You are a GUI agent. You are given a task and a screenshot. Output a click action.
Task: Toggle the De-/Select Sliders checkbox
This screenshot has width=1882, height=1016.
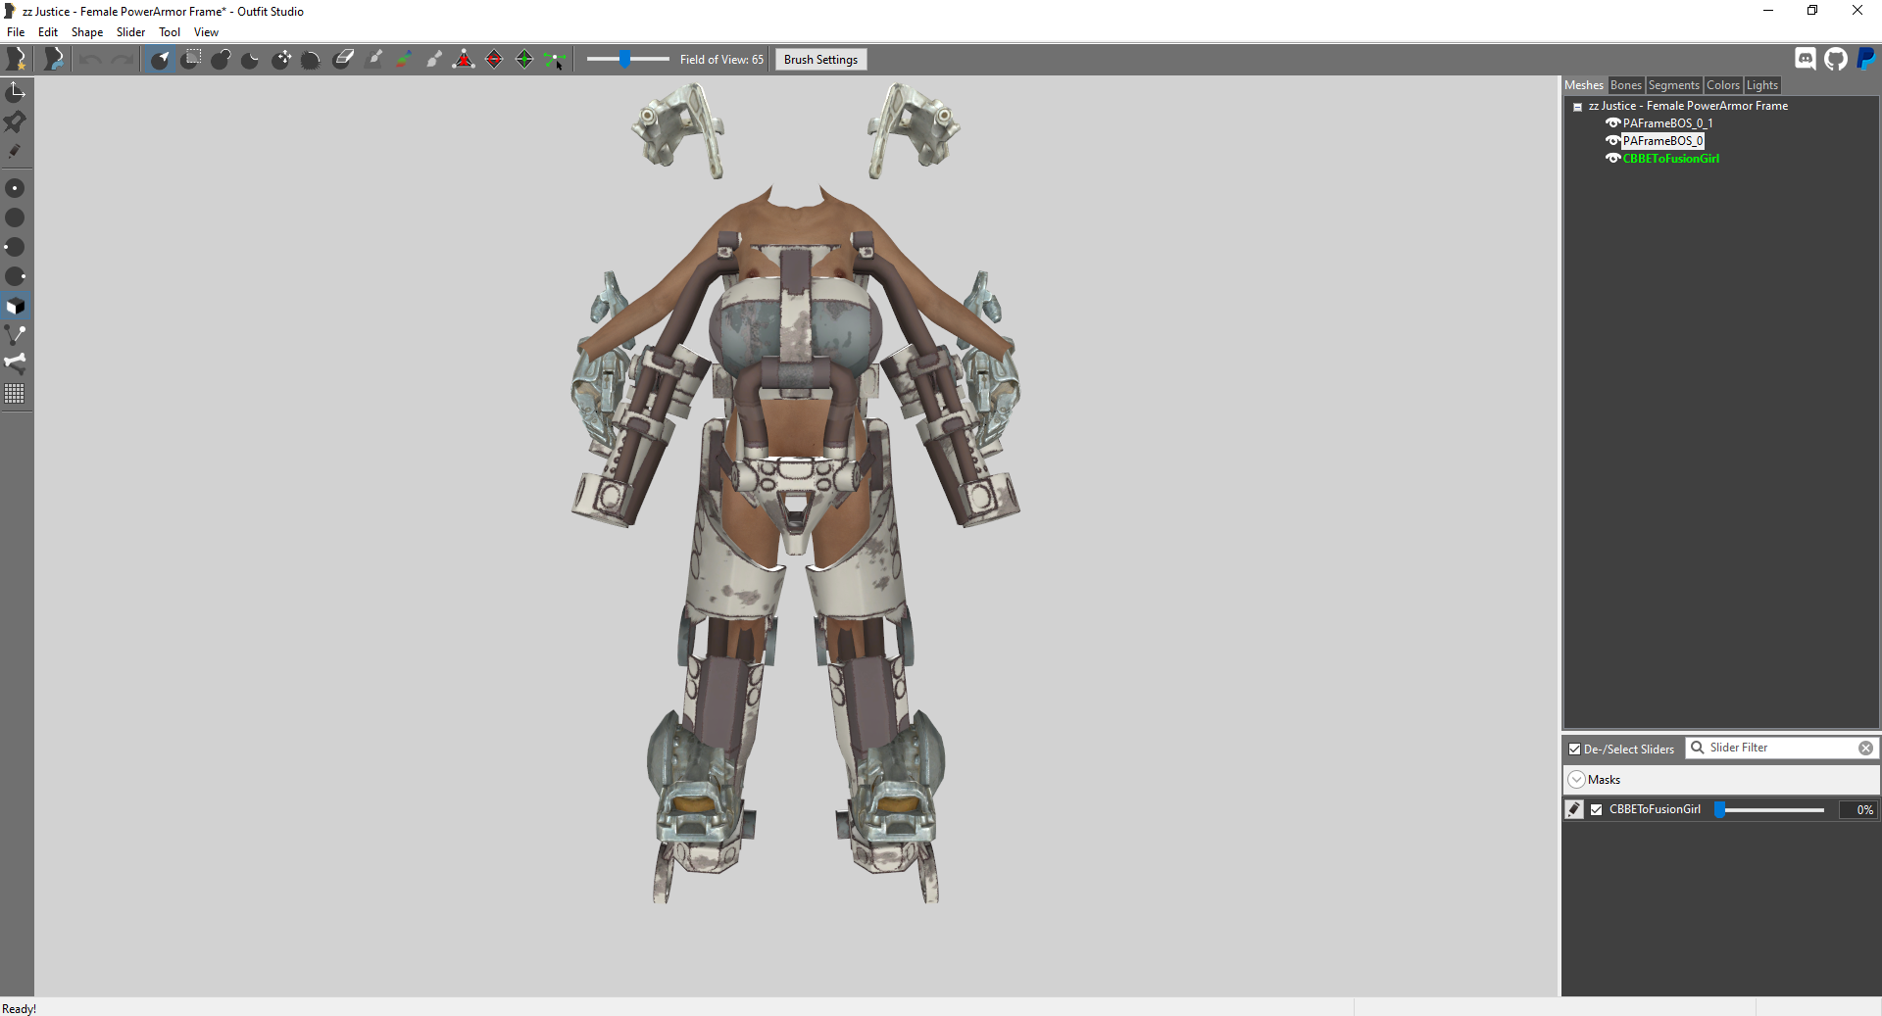[1574, 750]
